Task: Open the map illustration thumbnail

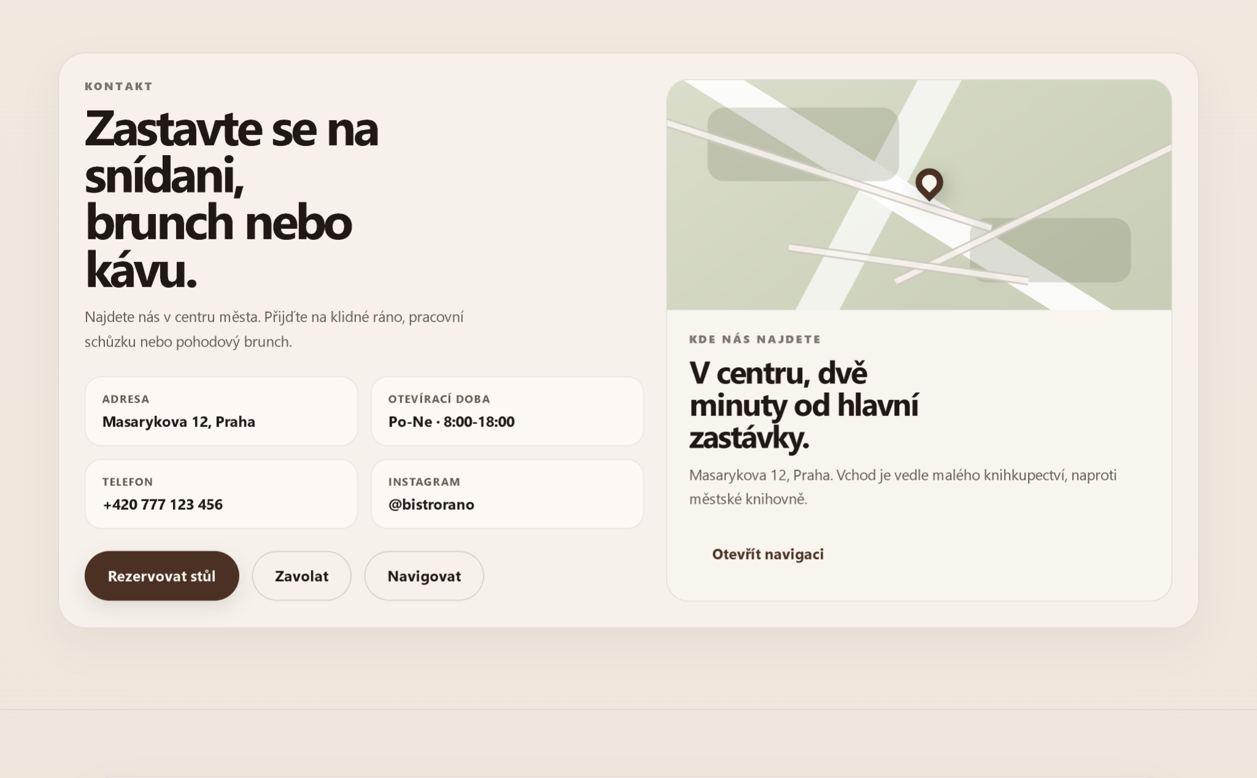Action: point(919,195)
